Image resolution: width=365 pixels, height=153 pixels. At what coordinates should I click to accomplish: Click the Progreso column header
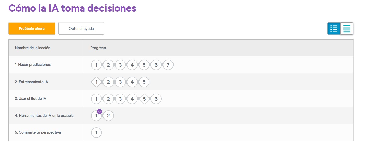pyautogui.click(x=98, y=48)
